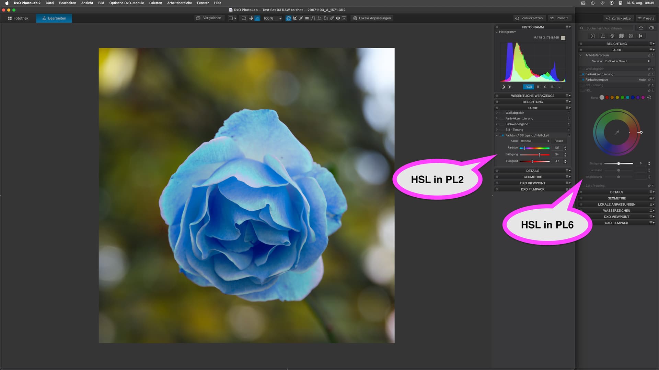Image resolution: width=659 pixels, height=370 pixels.
Task: Click the Reset button for HSL
Action: click(x=558, y=141)
